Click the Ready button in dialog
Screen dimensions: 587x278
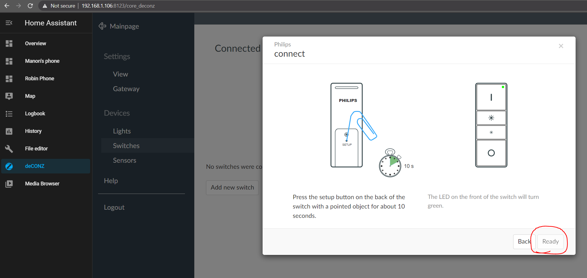tap(550, 241)
